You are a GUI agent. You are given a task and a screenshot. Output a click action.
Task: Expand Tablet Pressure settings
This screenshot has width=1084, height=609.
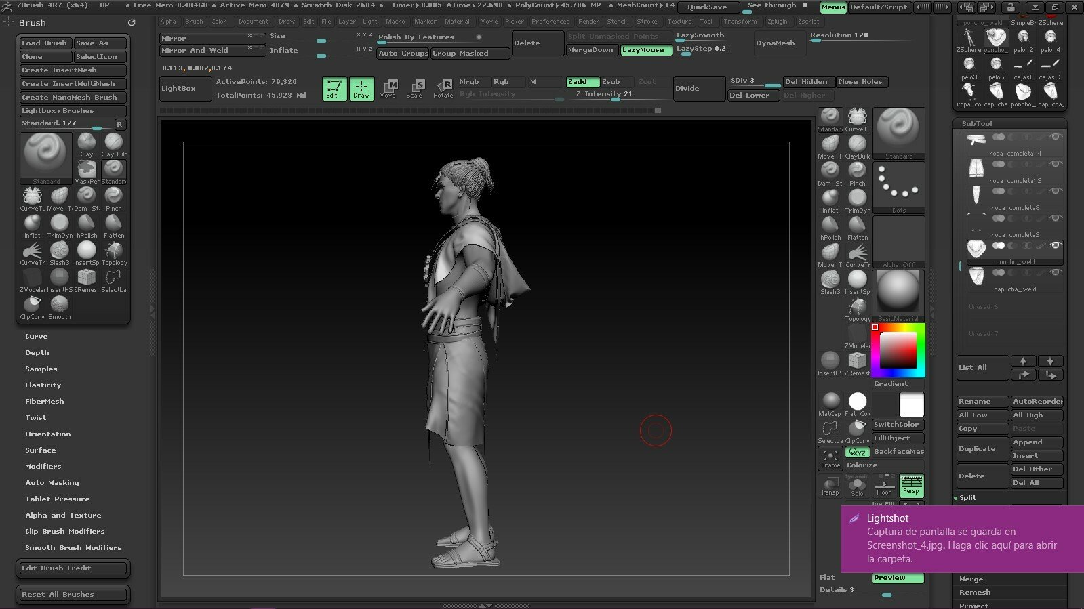coord(58,499)
